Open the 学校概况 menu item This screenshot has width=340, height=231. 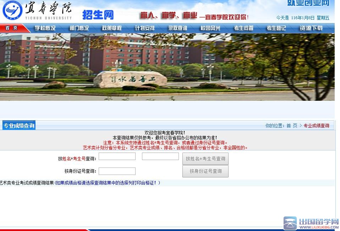[45, 28]
